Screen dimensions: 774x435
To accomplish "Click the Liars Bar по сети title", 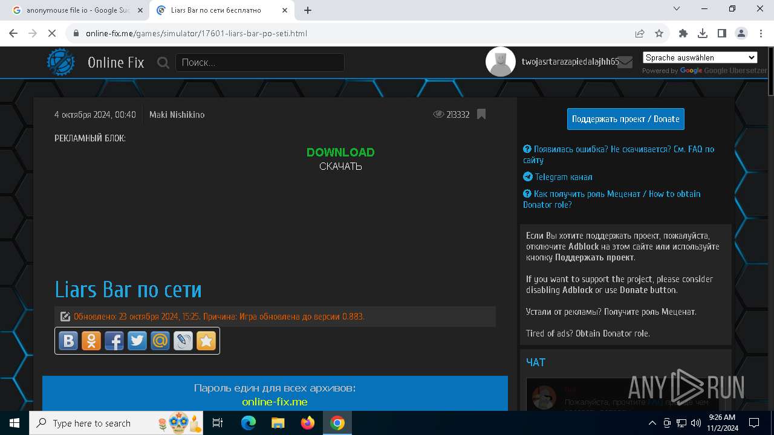I will (x=128, y=289).
